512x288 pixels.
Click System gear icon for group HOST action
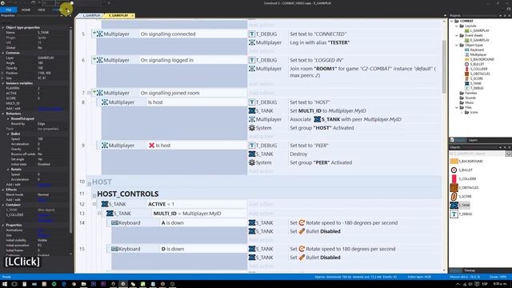(252, 128)
